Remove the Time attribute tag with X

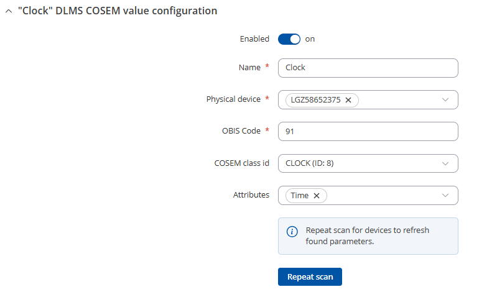coord(317,196)
